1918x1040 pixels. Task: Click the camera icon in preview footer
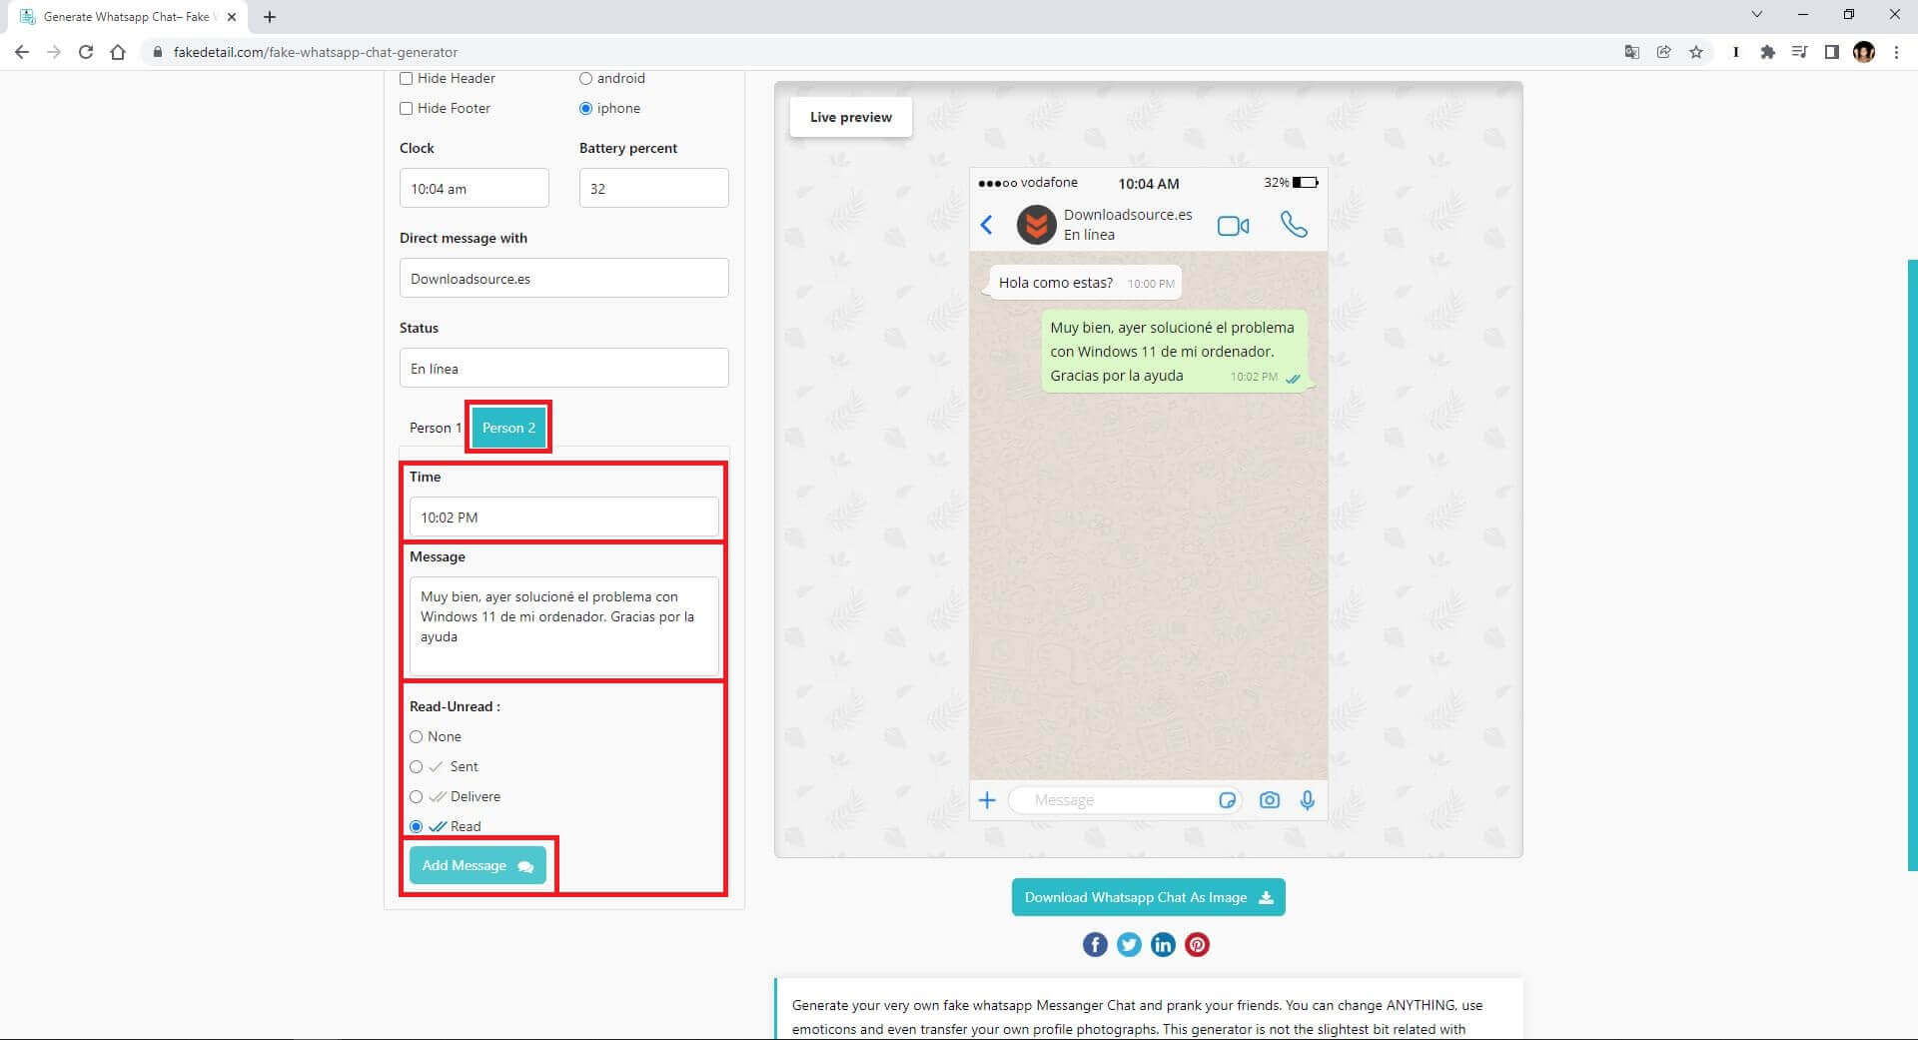[1269, 800]
